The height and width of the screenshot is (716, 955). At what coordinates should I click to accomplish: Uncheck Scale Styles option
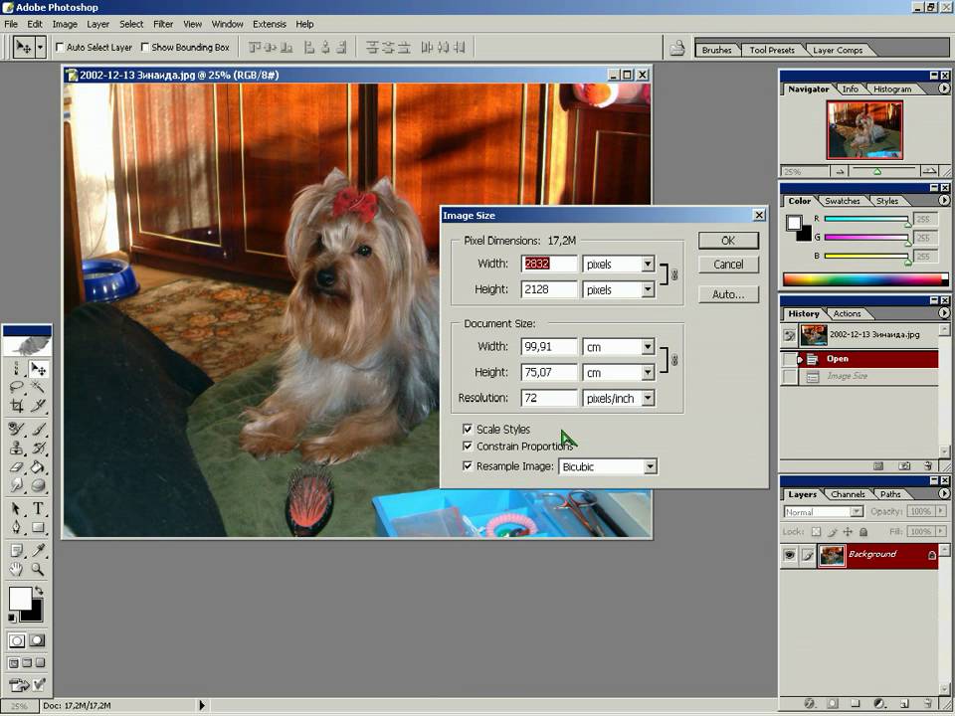coord(468,429)
